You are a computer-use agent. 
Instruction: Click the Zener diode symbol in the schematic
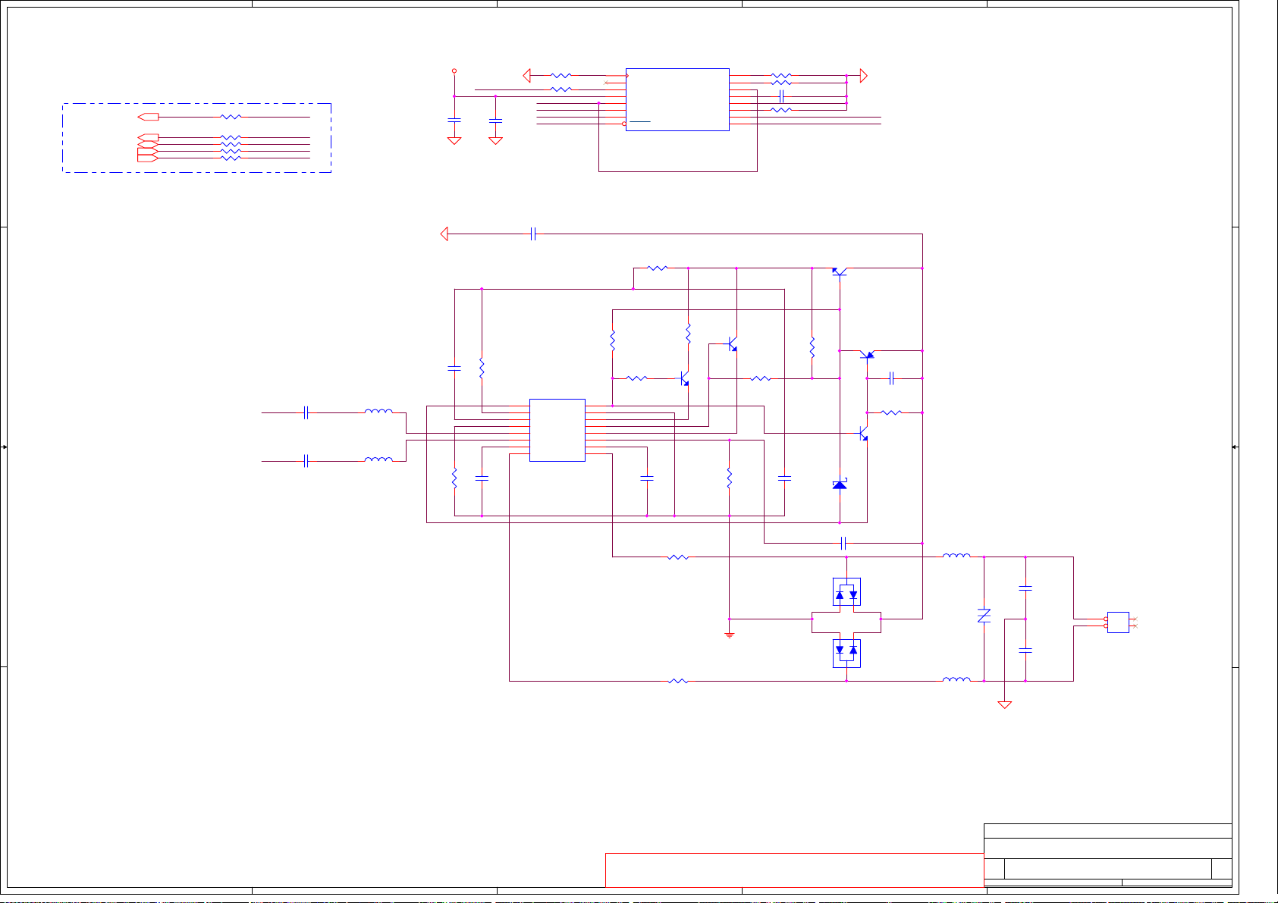point(840,484)
